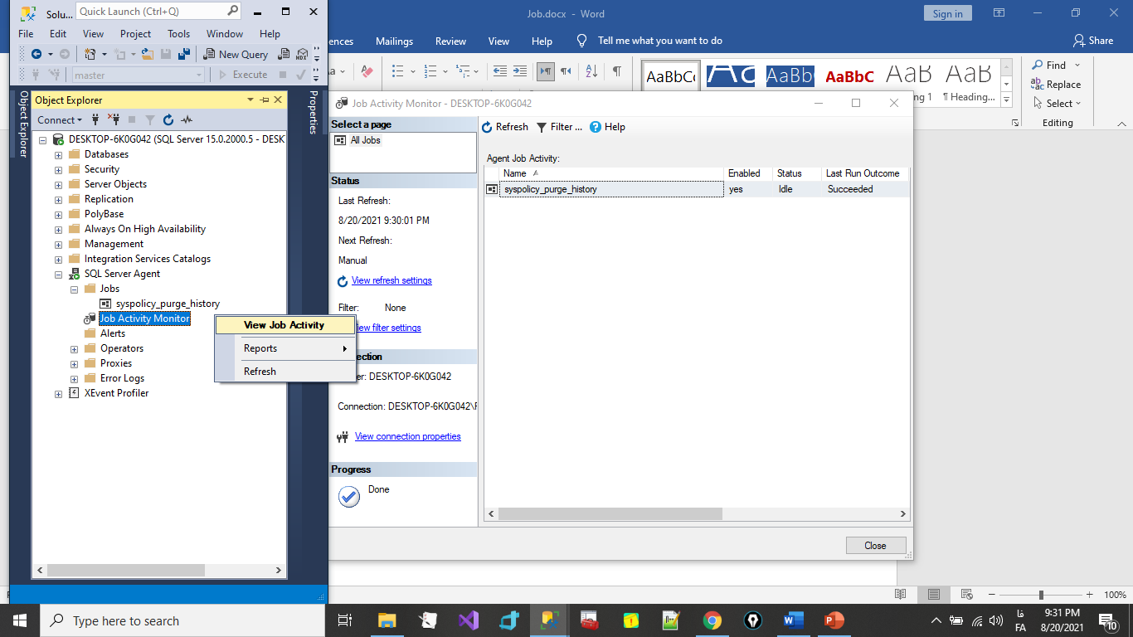This screenshot has height=637, width=1133.
Task: Click the Refresh button in Job Activity Monitor
Action: point(505,127)
